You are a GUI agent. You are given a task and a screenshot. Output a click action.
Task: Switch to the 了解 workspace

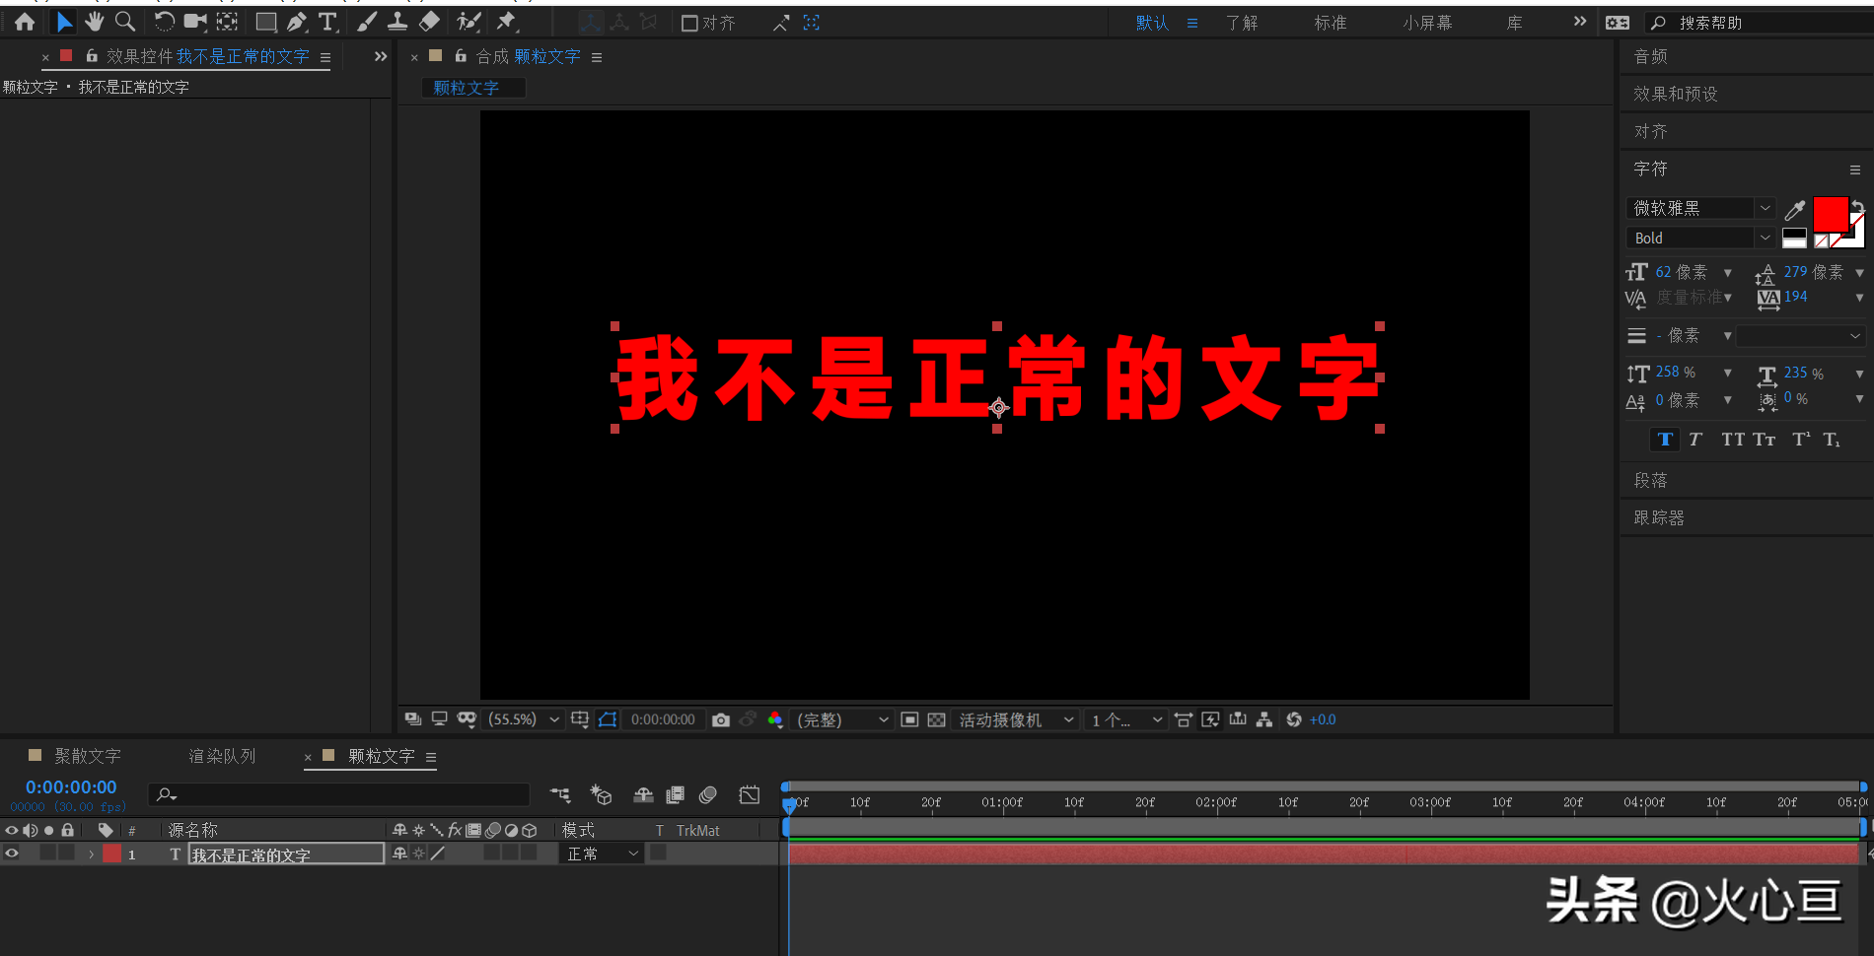(1242, 23)
